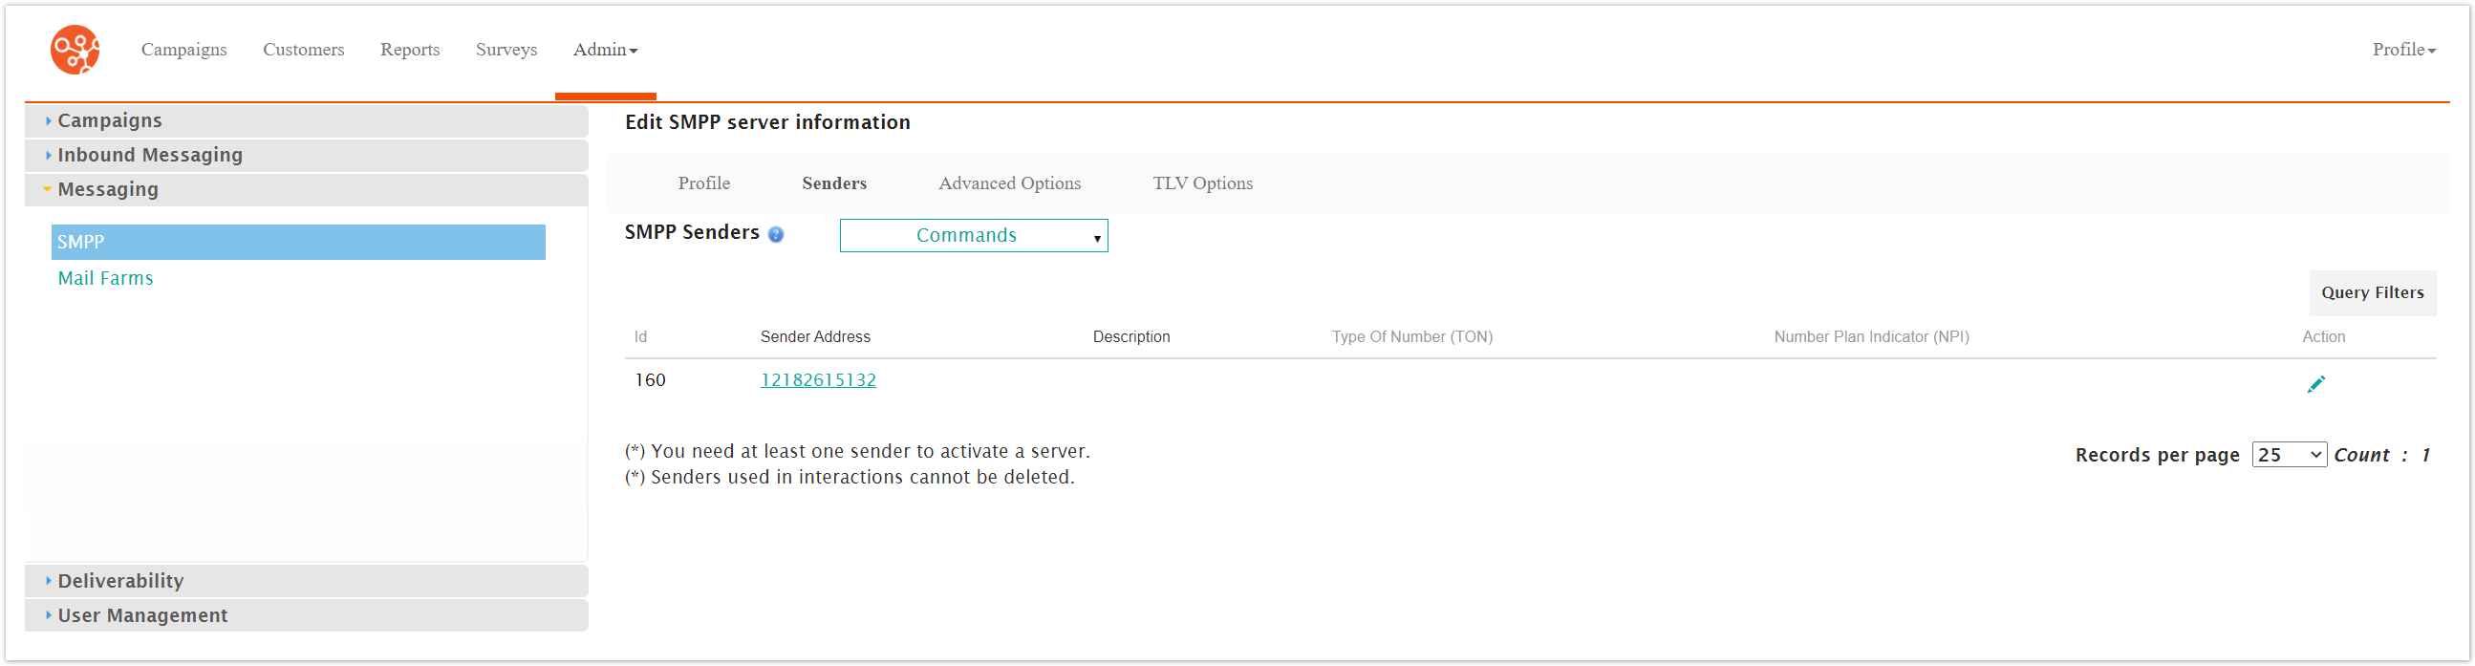Screen dimensions: 2475x666
Task: Expand the Inbound Messaging section
Action: pos(149,156)
